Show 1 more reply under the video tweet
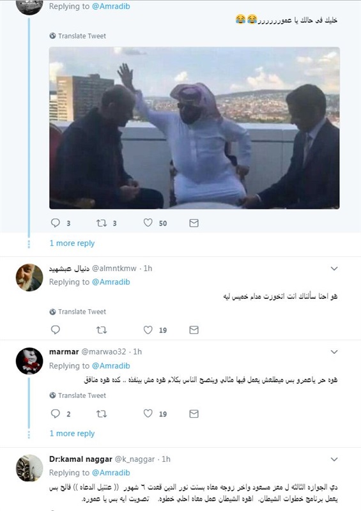The width and height of the screenshot is (361, 511). (x=72, y=243)
